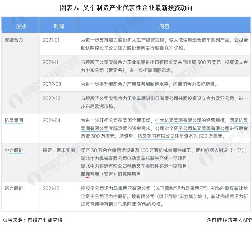
Task: Select the 企业 column header
Action: click(21, 26)
